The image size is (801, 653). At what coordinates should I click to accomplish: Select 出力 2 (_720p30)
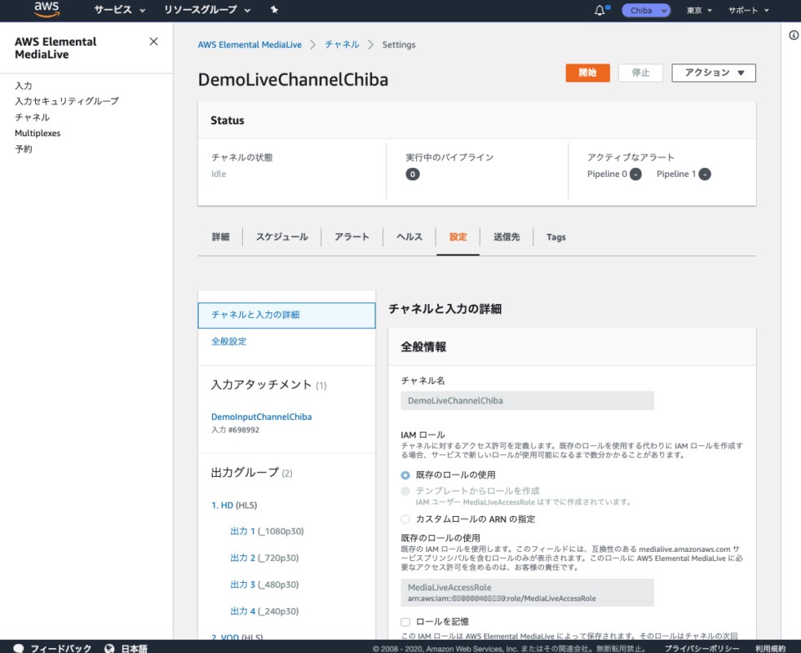(x=264, y=558)
